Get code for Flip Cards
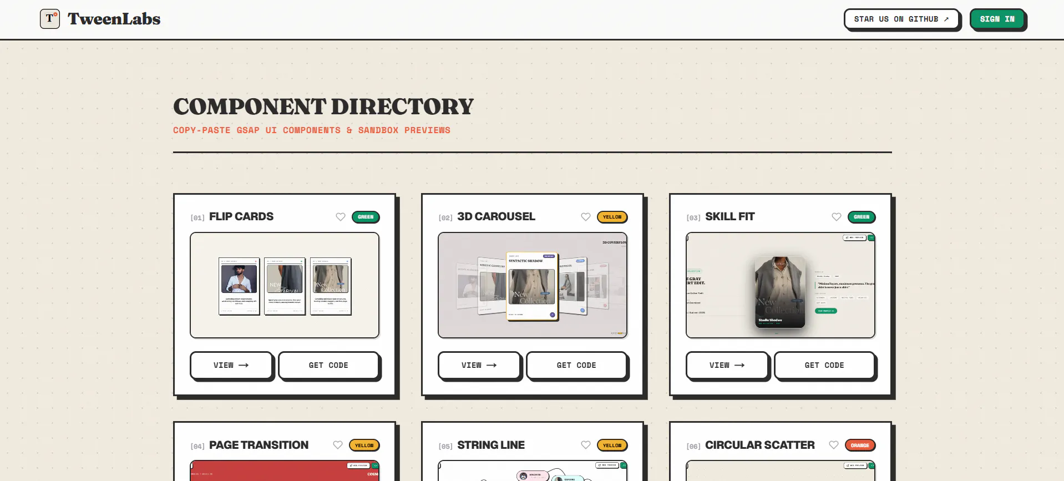 point(328,365)
